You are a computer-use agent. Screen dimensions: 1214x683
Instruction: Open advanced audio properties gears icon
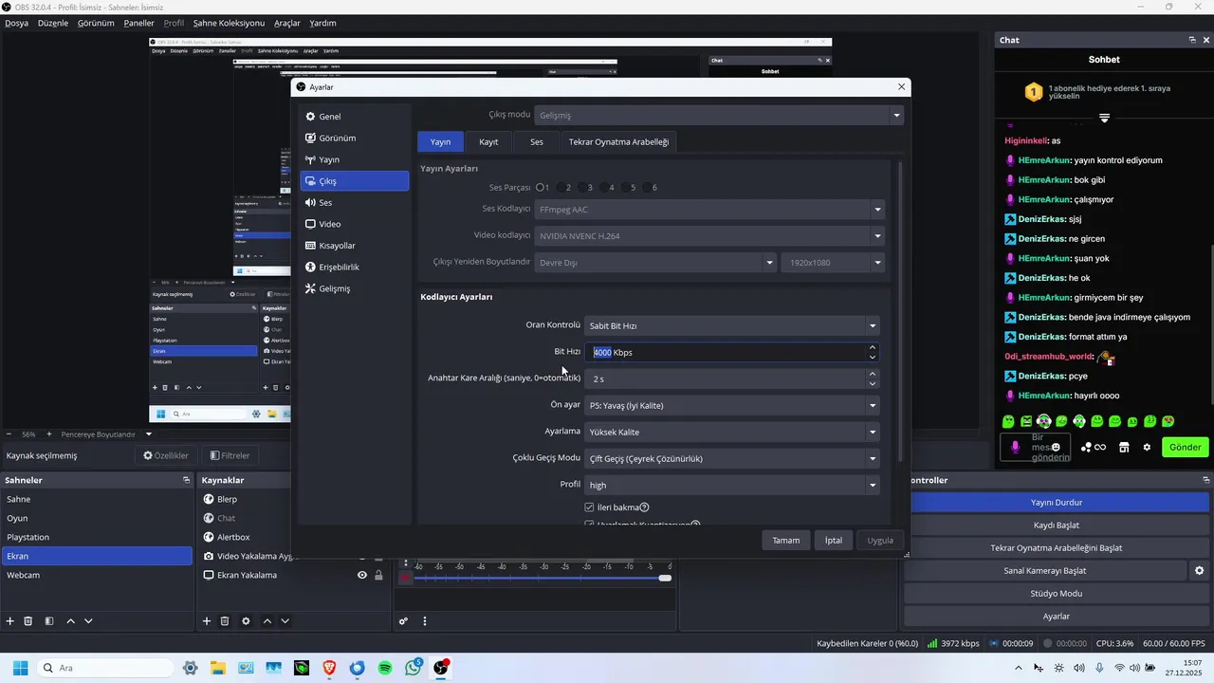403,621
